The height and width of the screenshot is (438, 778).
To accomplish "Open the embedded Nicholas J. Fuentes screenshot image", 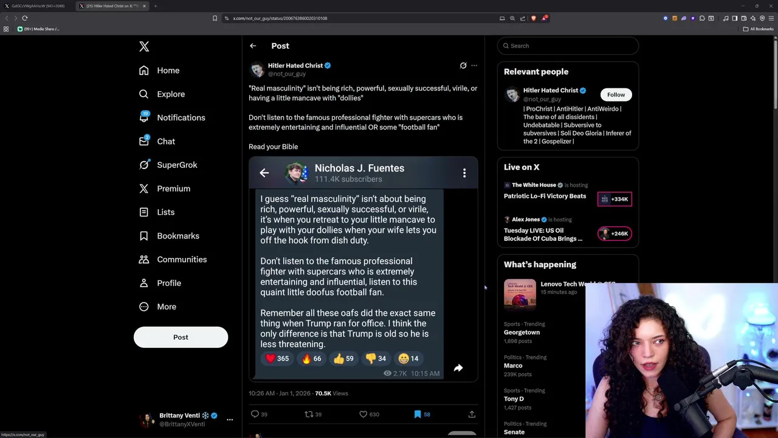I will (363, 269).
